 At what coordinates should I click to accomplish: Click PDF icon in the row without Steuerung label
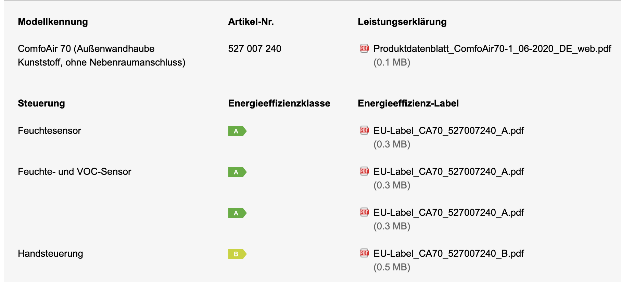tap(364, 212)
